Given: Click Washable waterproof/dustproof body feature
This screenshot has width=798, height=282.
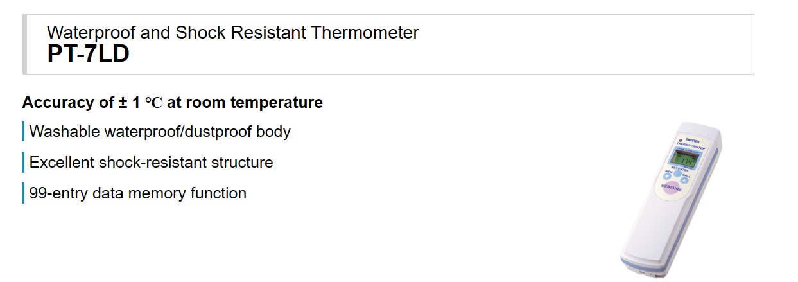Looking at the screenshot, I should [160, 132].
